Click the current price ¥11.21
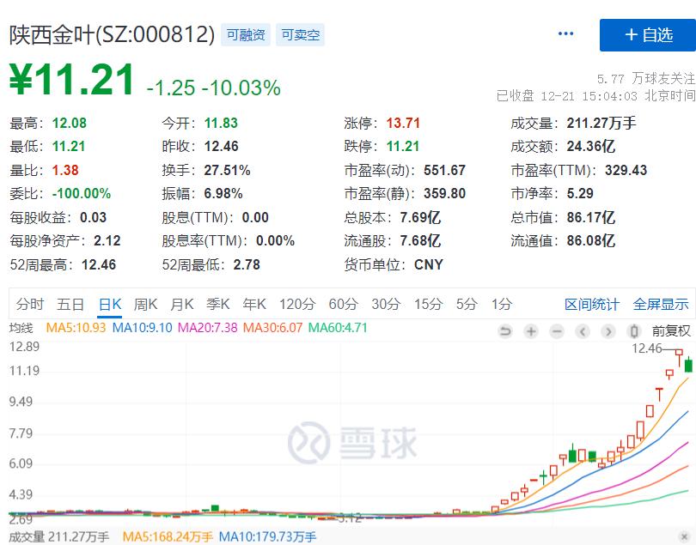Image resolution: width=696 pixels, height=545 pixels. 71,80
